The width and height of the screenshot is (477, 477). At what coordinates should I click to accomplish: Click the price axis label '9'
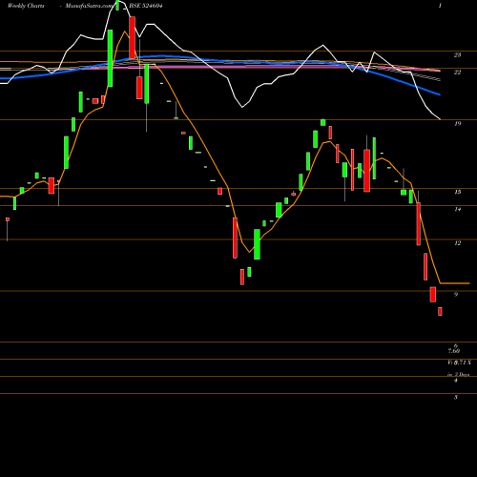tap(456, 295)
